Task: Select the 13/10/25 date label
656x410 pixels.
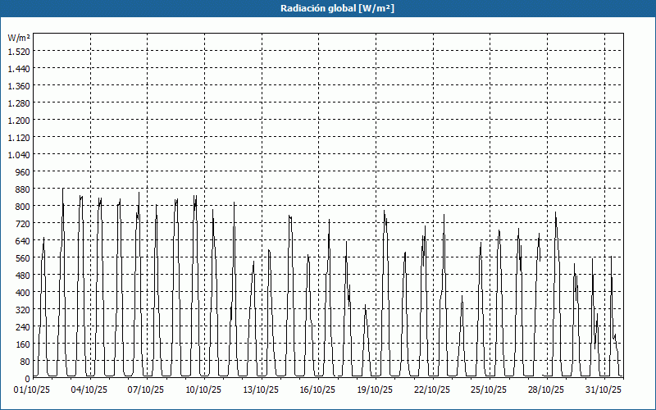Action: (x=262, y=389)
